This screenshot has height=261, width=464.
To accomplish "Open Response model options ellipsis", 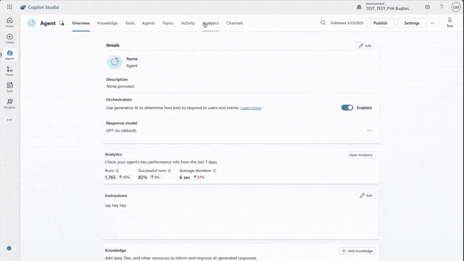I will click(369, 130).
